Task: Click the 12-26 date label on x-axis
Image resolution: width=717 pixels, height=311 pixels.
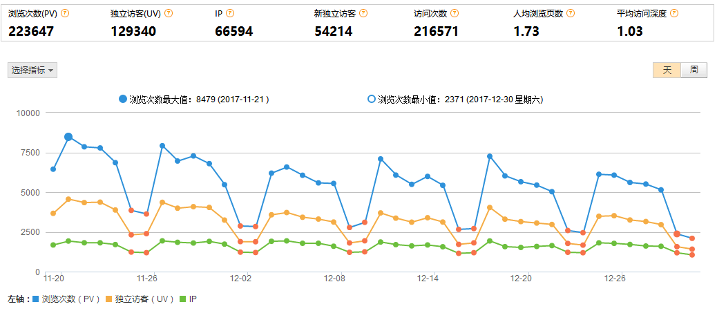Action: click(614, 279)
